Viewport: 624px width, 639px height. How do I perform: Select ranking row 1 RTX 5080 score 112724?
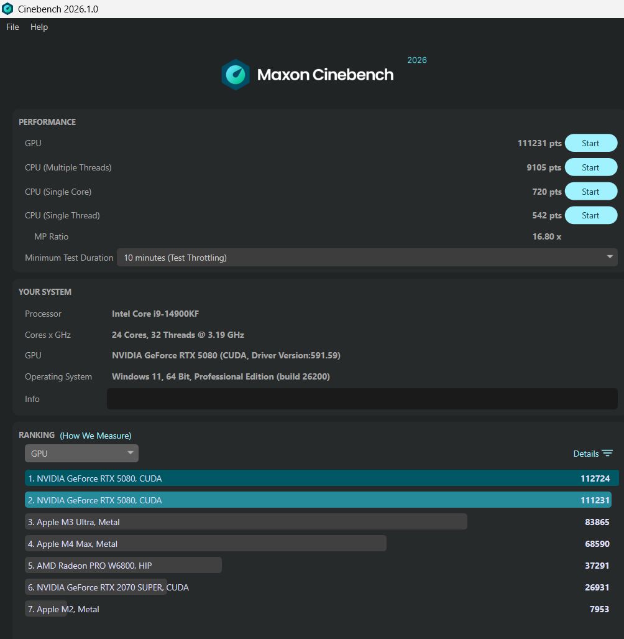coord(321,478)
